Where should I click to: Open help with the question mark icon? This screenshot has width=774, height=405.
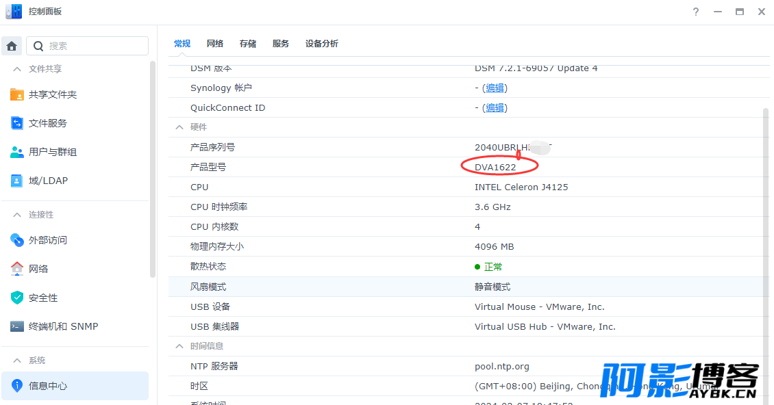(x=695, y=12)
